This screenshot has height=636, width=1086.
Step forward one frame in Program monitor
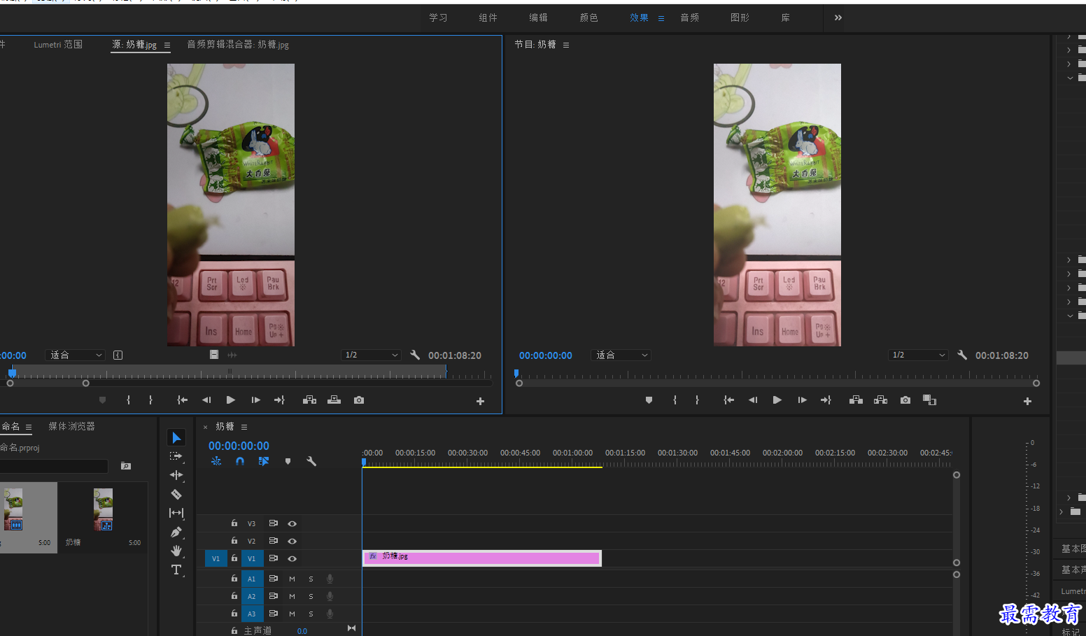tap(802, 400)
